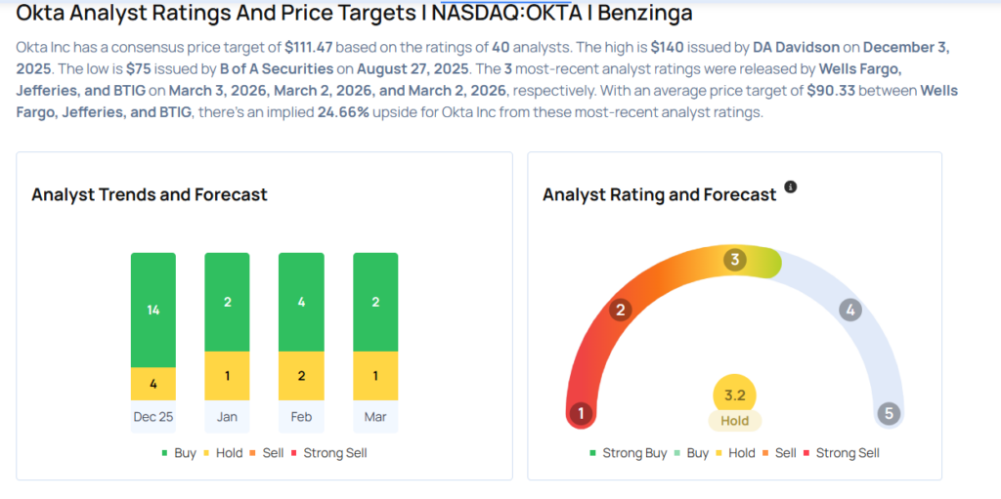Click the info icon beside Analyst Rating and Forecast

coord(791,187)
